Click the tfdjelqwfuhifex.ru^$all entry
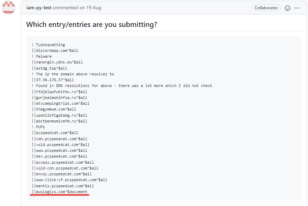This screenshot has height=206, width=308. pyautogui.click(x=60, y=92)
